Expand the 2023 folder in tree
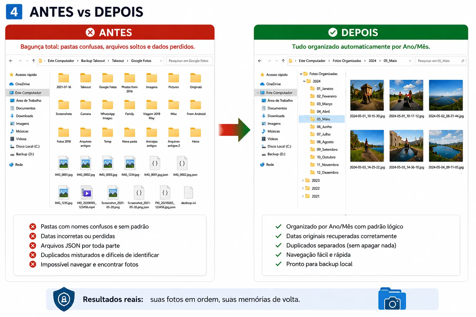 pyautogui.click(x=303, y=180)
